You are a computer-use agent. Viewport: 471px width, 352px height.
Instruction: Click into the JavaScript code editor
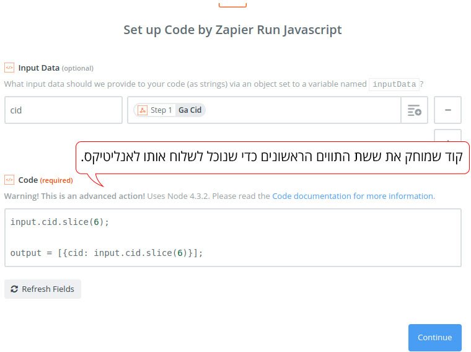[x=233, y=237]
